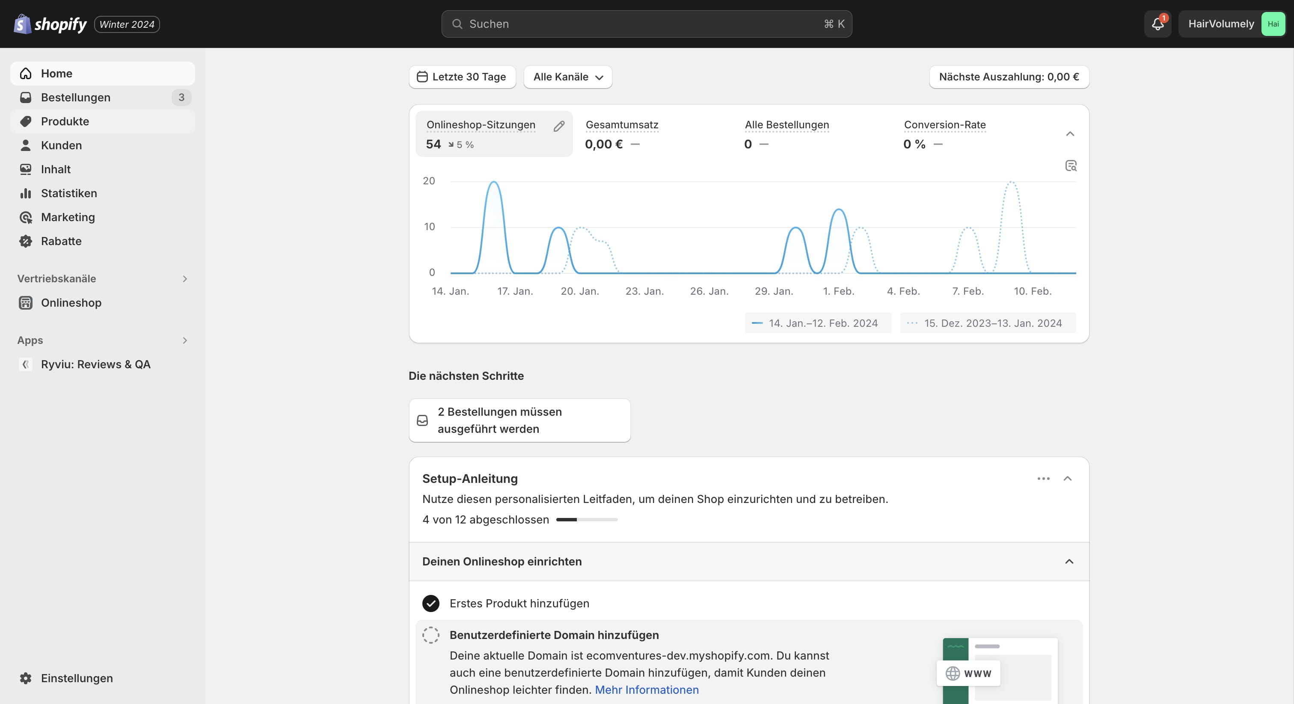Click the pencil edit icon on Onlineshop-Sitzungen
Viewport: 1294px width, 704px height.
coord(558,126)
